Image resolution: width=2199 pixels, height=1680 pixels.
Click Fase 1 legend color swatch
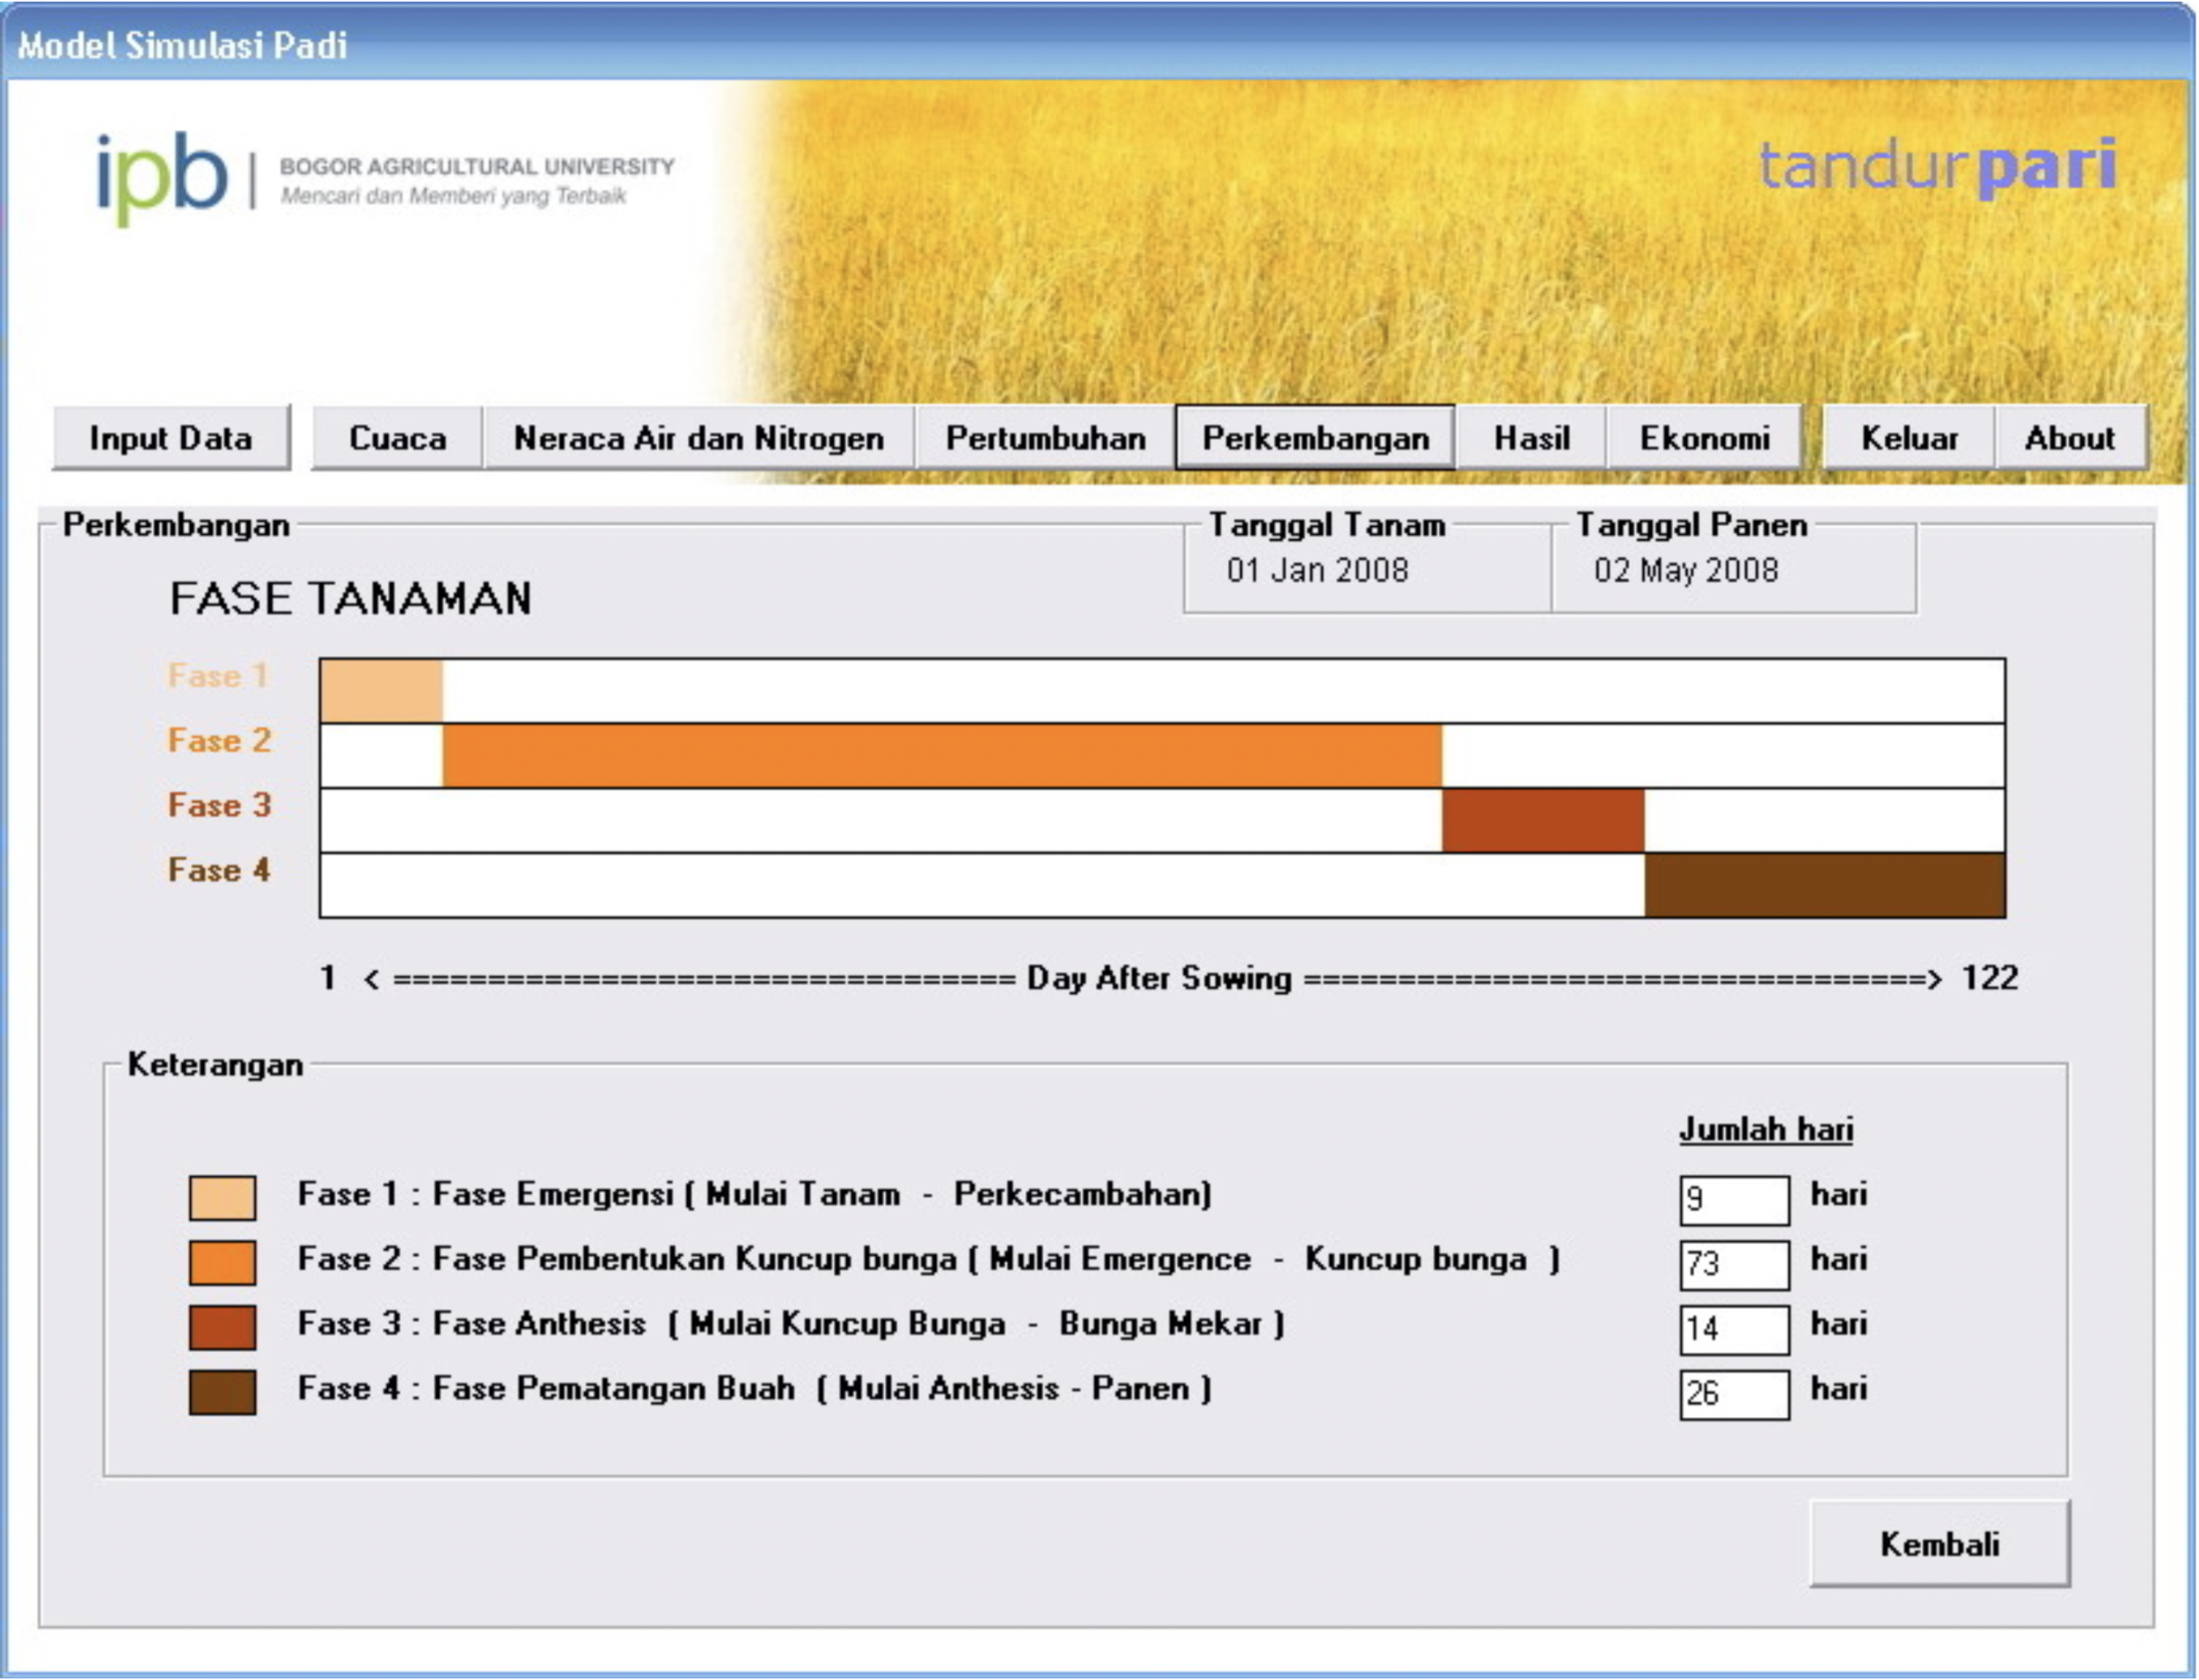[x=222, y=1197]
